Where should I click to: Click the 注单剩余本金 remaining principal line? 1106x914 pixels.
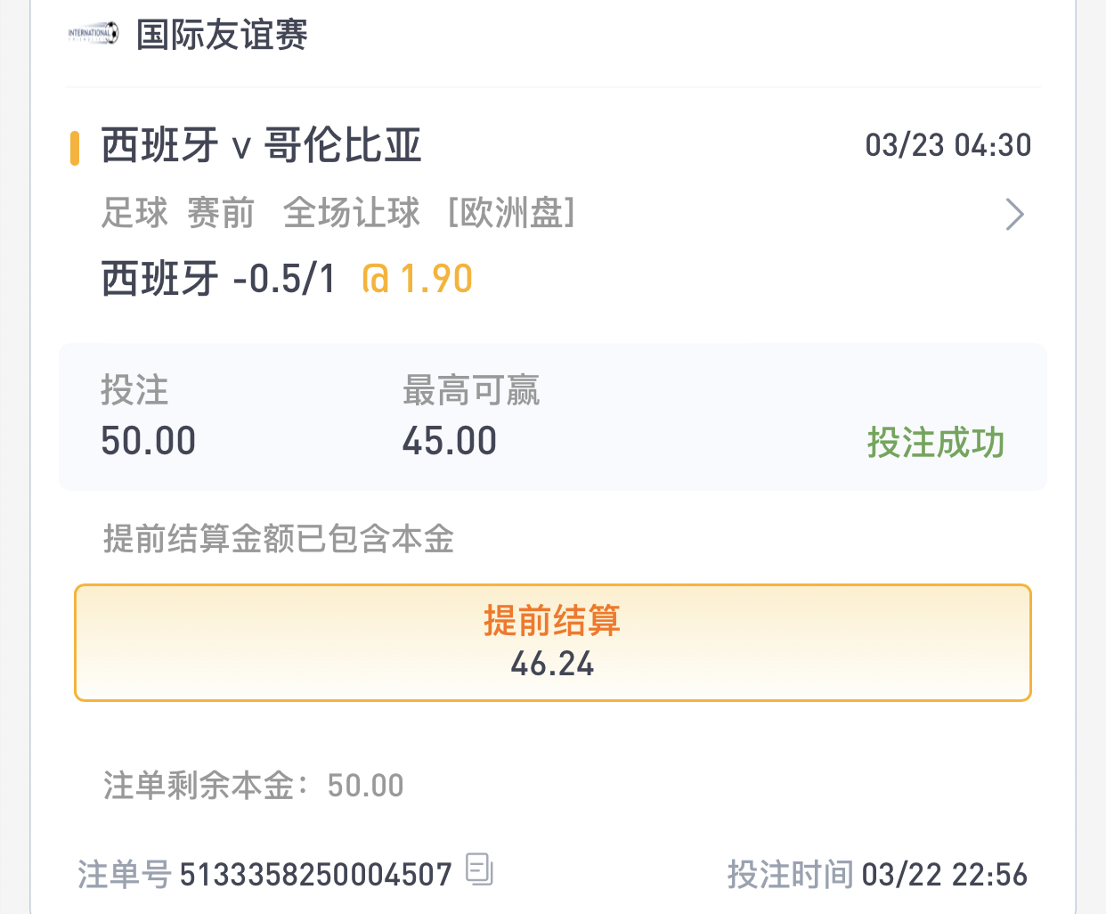coord(254,786)
